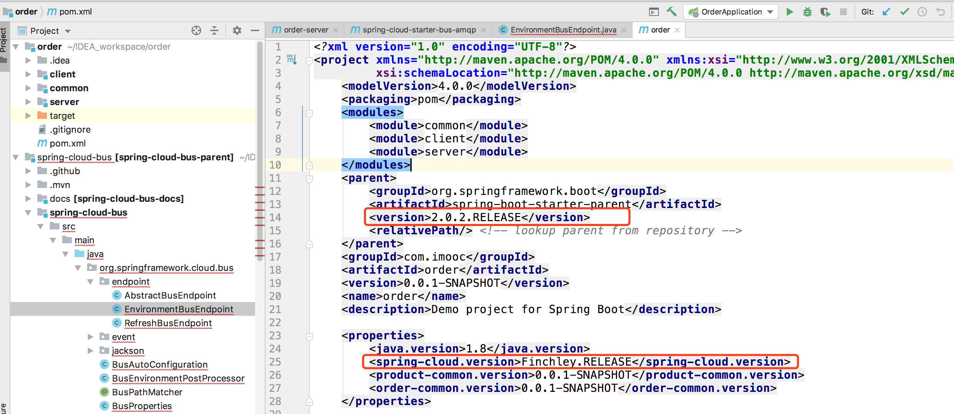Select the .gitignore file

point(70,130)
